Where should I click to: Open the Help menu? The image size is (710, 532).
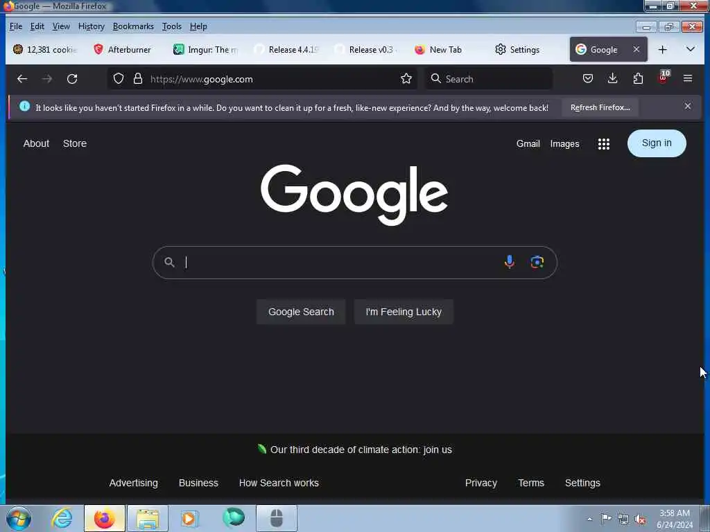coord(198,26)
